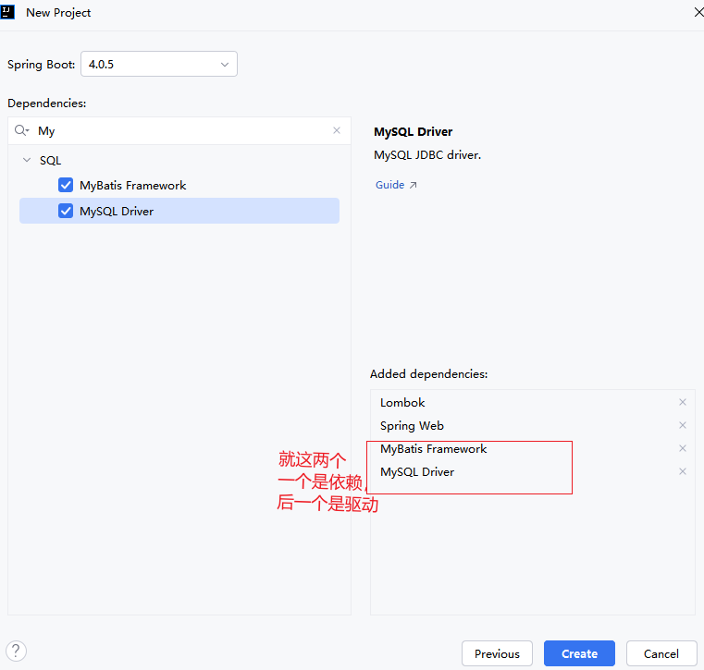704x670 pixels.
Task: Click the MySQL Driver description heading
Action: [414, 132]
